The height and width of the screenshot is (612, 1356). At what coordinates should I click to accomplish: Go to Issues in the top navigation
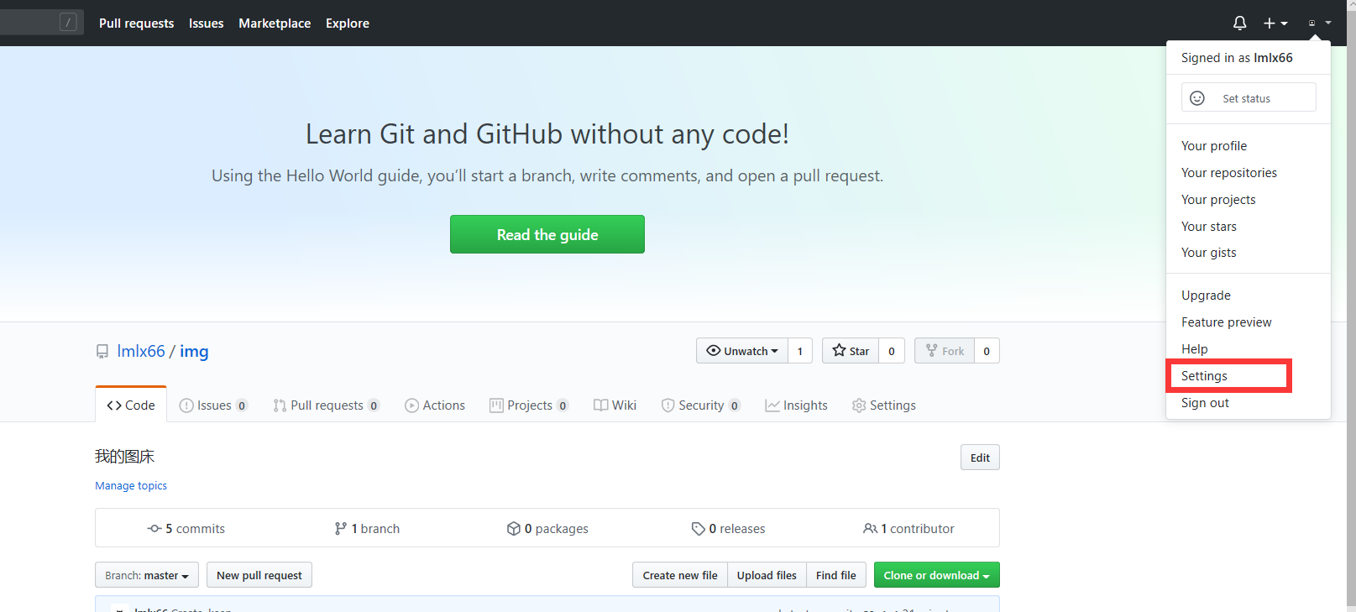207,24
